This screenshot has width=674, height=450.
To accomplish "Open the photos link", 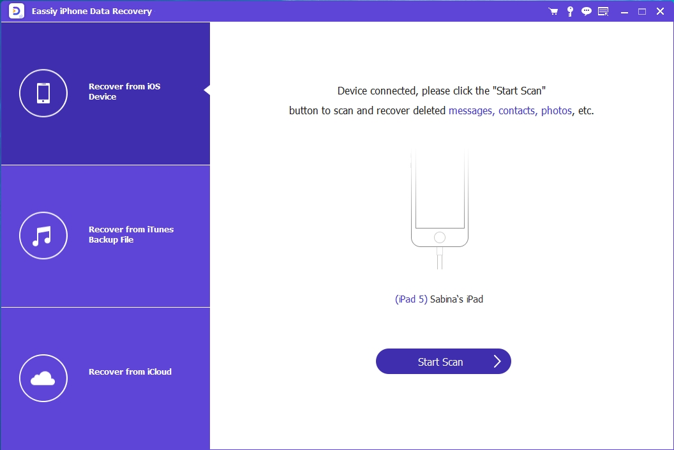I will (x=557, y=110).
